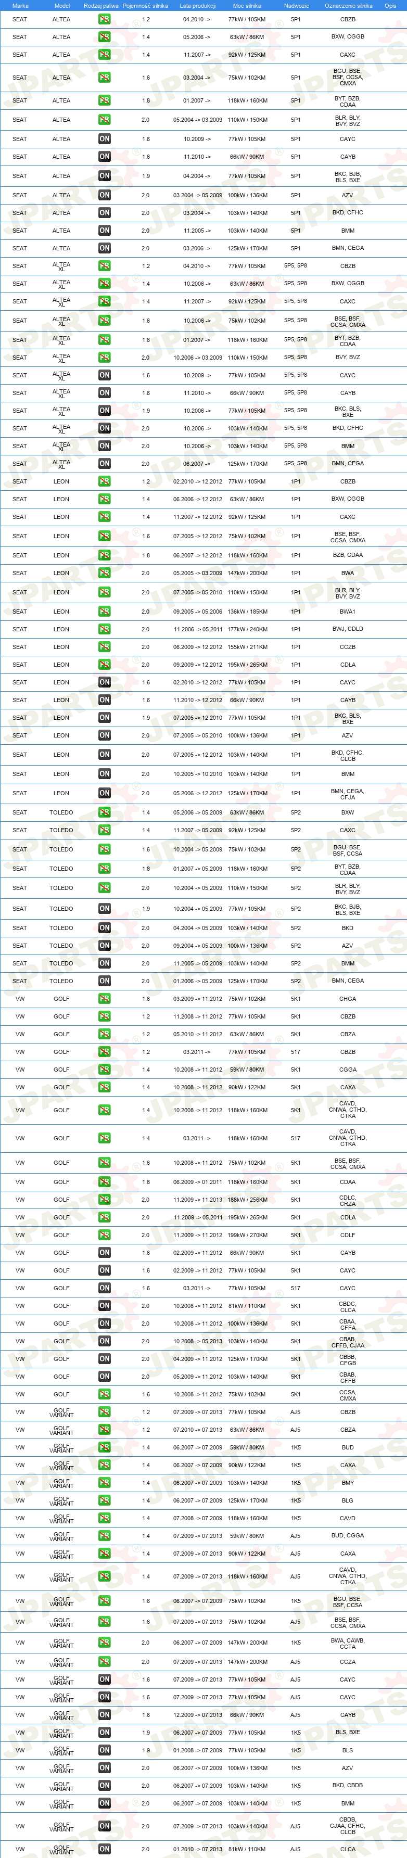Click diesel ON icon for Toledo AZV row
407x1858 pixels.
pyautogui.click(x=105, y=946)
